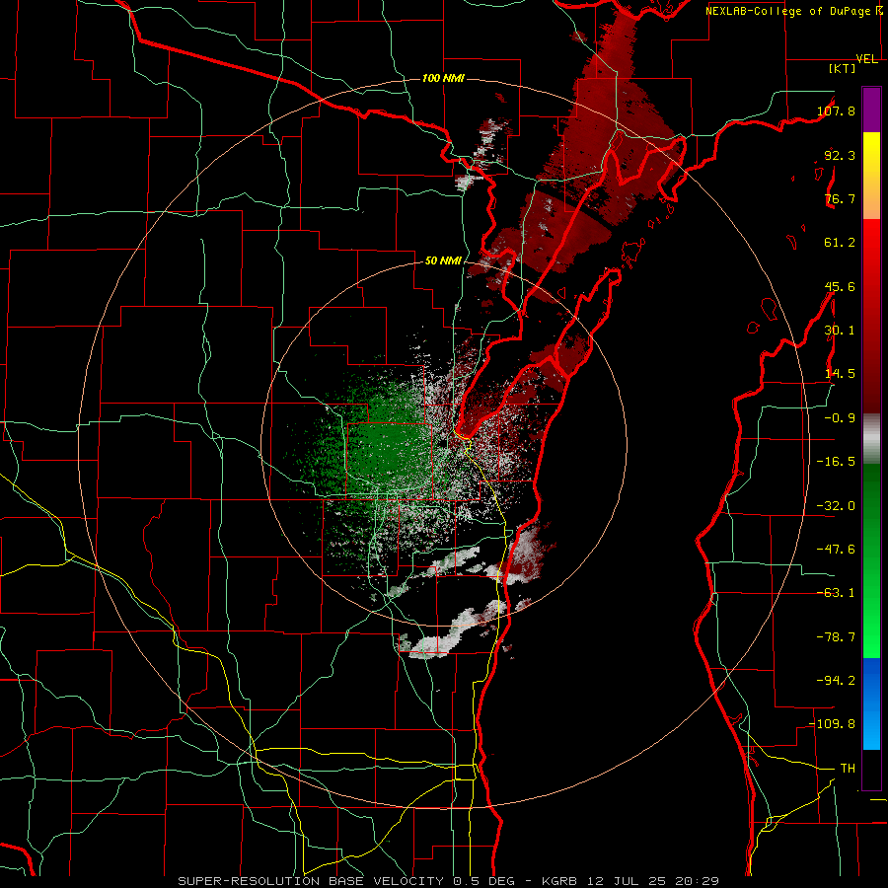Click the 107.8 velocity legend value
The width and height of the screenshot is (888, 888).
(x=837, y=111)
